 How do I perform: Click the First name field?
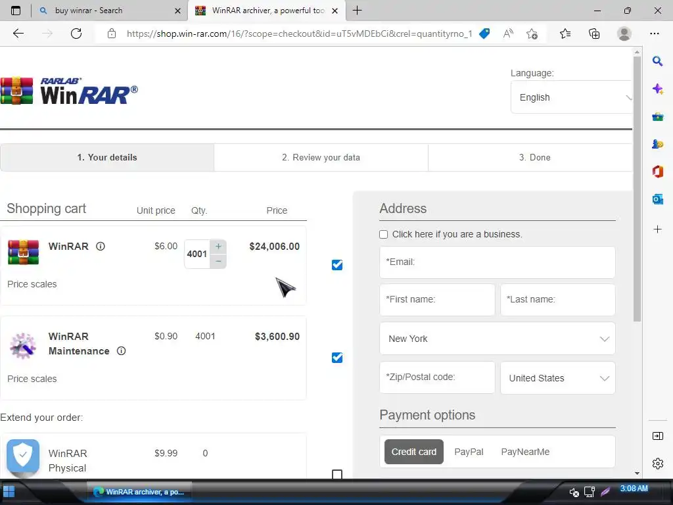click(x=437, y=300)
